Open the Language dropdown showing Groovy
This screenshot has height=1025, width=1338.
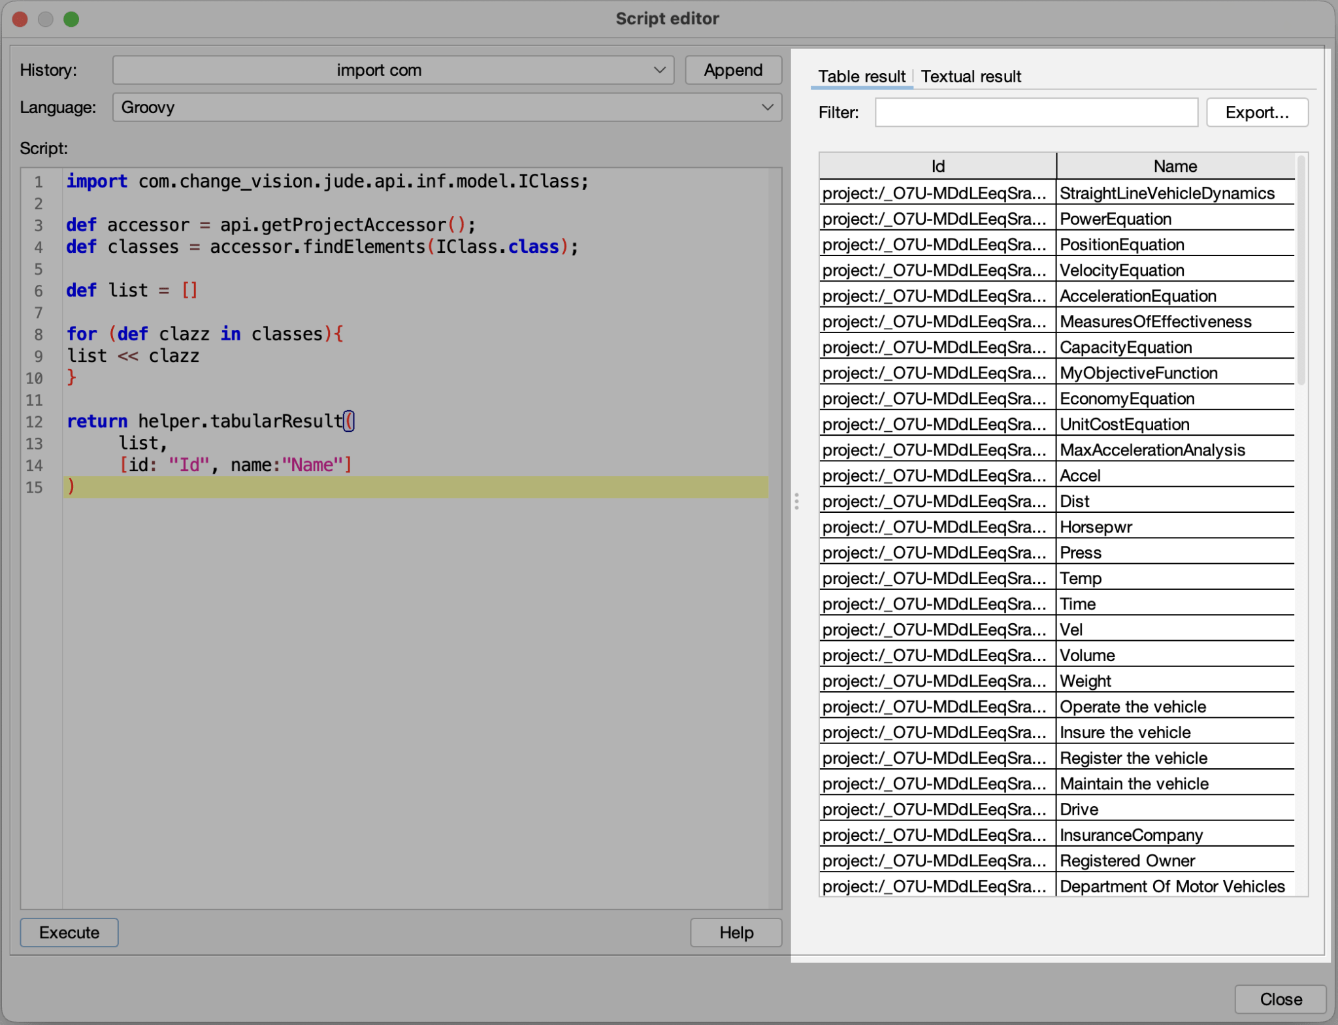click(446, 107)
